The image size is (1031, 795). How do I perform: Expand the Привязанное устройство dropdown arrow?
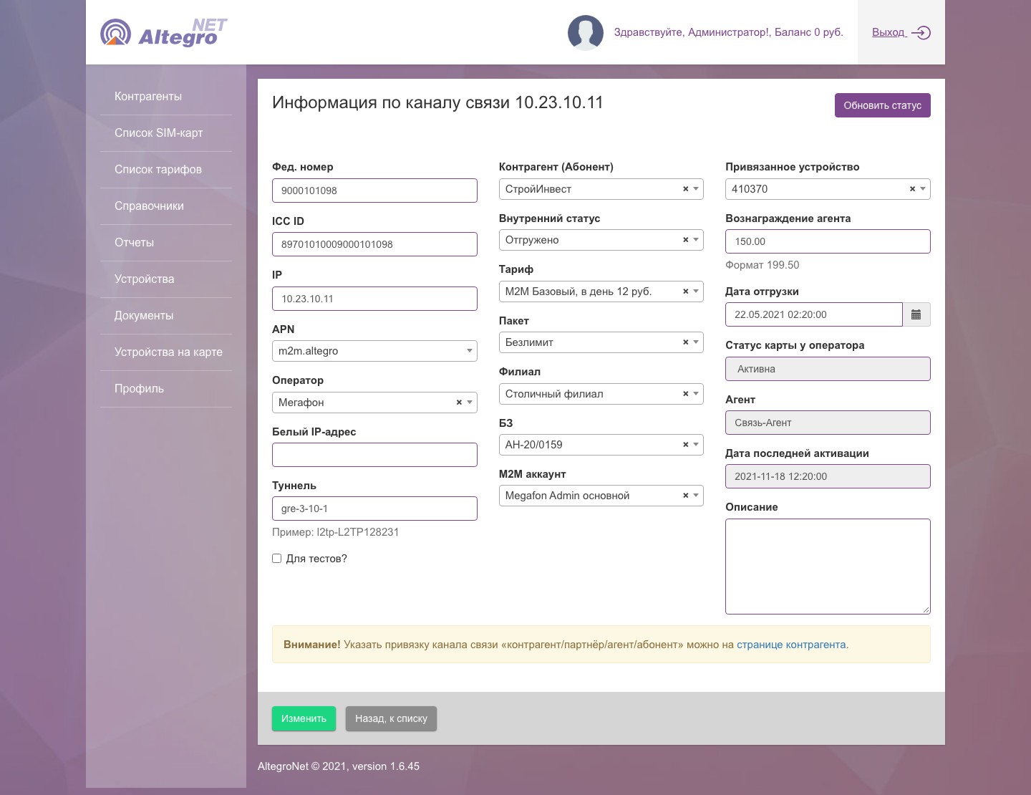click(923, 189)
